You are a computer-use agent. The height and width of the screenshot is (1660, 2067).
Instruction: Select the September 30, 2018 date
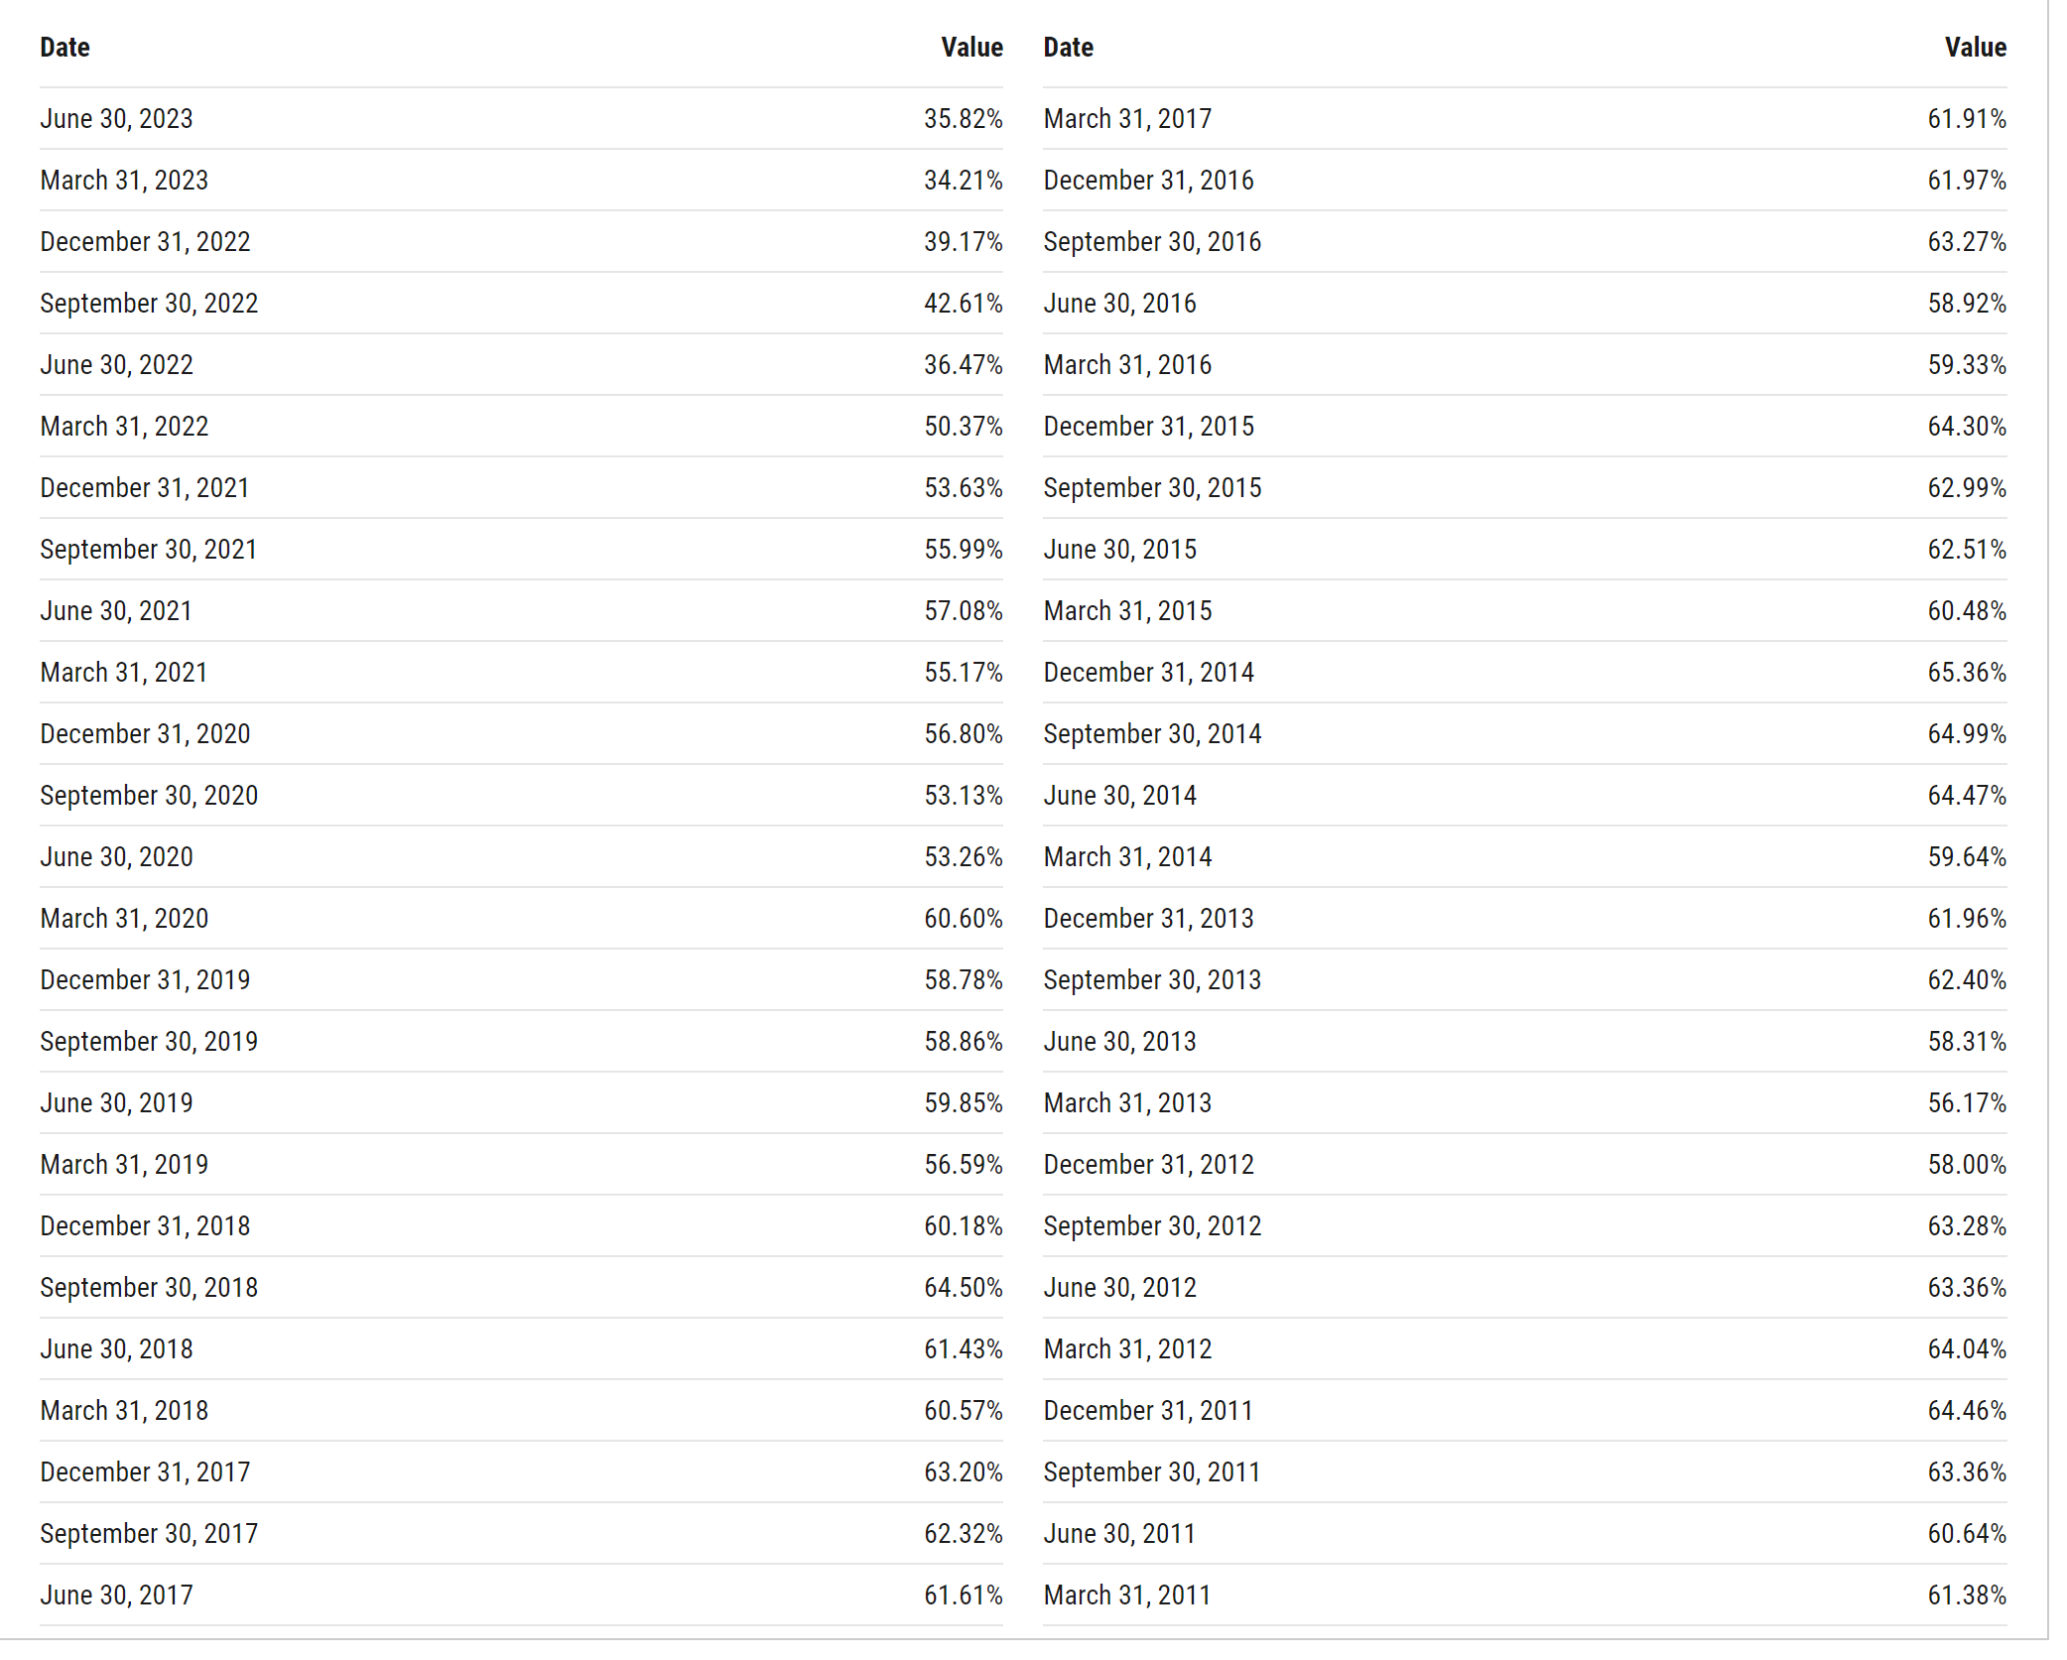pyautogui.click(x=149, y=1288)
